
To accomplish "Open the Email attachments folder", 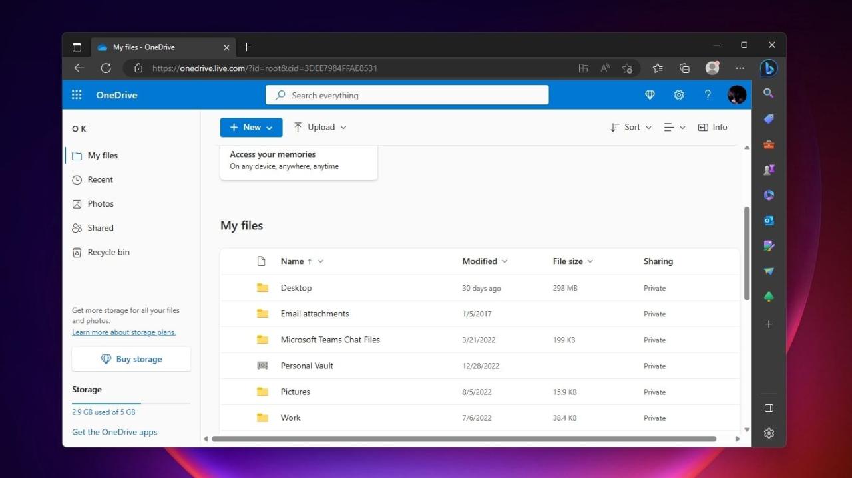I will coord(315,314).
